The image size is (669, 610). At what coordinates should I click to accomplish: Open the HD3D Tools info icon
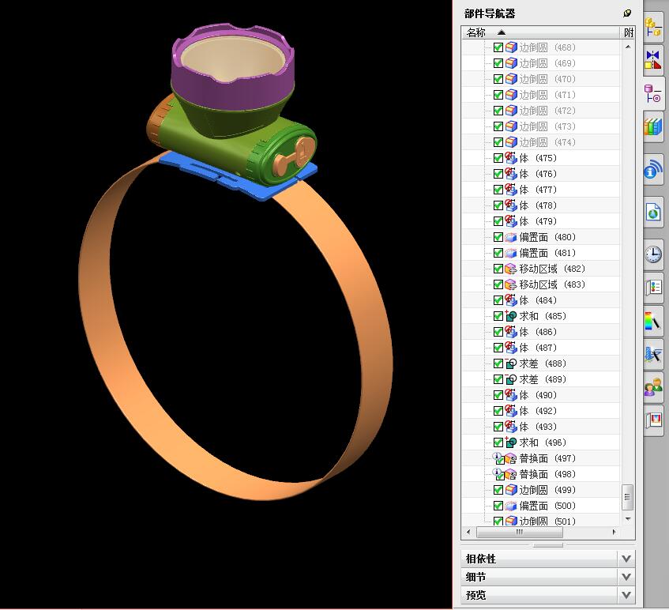[x=652, y=169]
